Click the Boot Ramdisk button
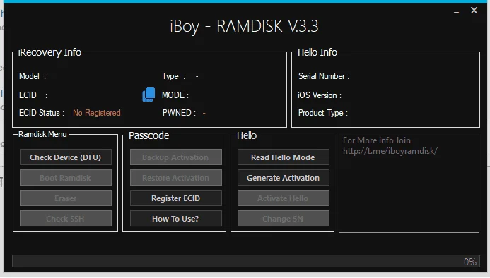This screenshot has width=490, height=278. (66, 178)
